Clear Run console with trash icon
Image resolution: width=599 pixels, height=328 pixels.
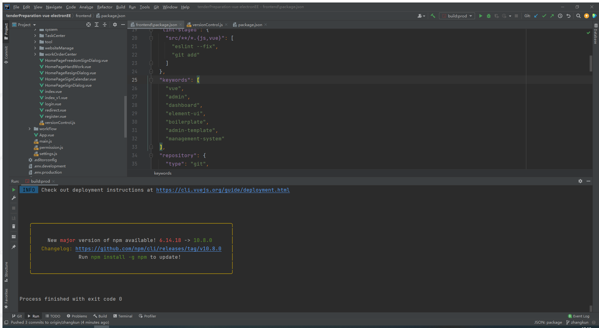pos(14,226)
